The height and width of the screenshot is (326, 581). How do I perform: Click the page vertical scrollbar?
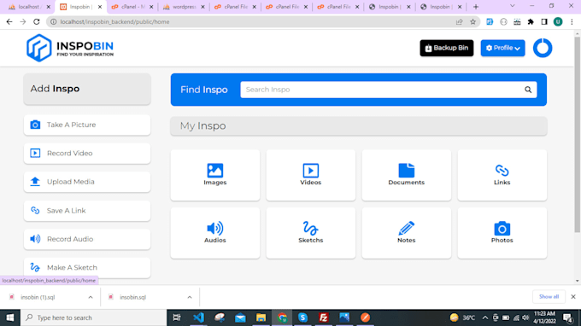pyautogui.click(x=578, y=135)
